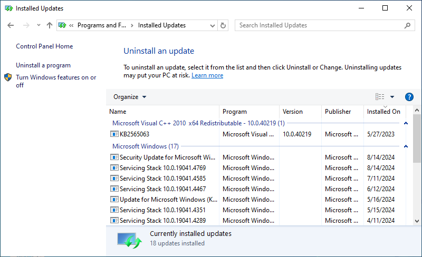Click icon beside Servicing Stack 10.0.19041.4585

114,178
